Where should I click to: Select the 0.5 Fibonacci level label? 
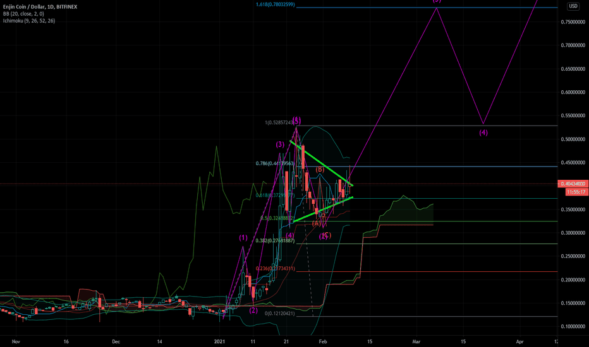[x=277, y=218]
